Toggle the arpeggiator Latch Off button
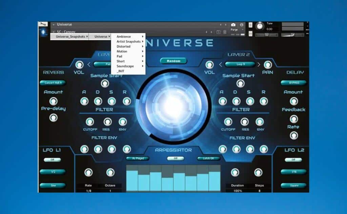 click(209, 158)
